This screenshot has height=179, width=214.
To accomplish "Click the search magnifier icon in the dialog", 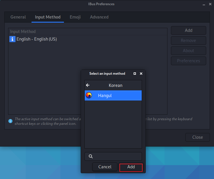I will coord(91,156).
